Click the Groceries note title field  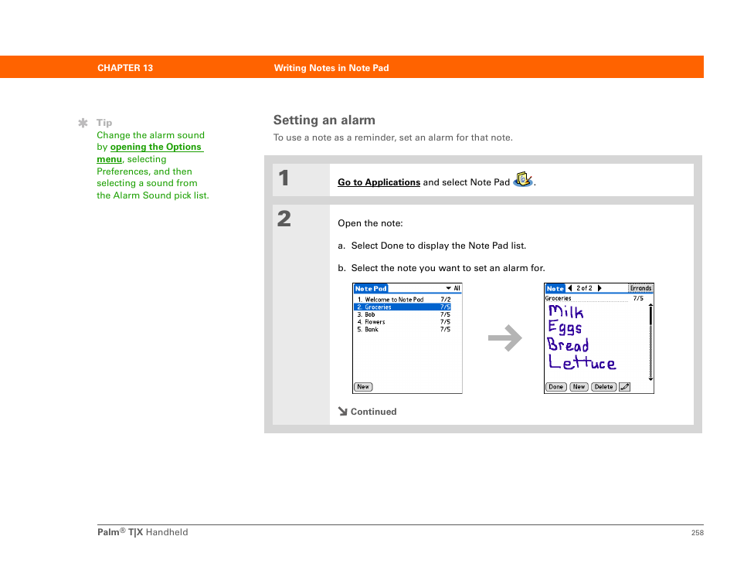click(x=586, y=298)
